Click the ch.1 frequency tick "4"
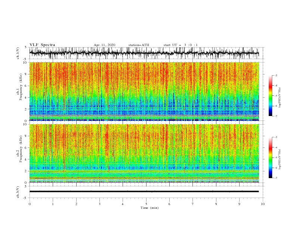This screenshot has width=296, height=229. pos(26,98)
